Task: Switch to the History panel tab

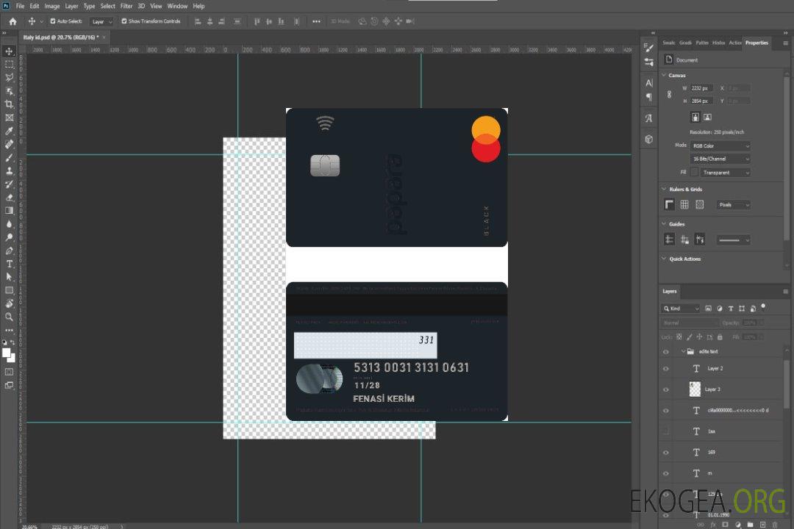Action: click(x=718, y=43)
